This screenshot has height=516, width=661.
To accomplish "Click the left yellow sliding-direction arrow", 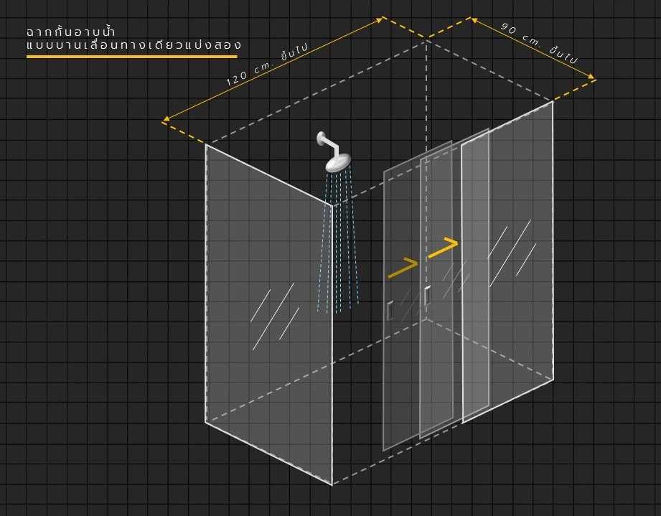I will [403, 267].
